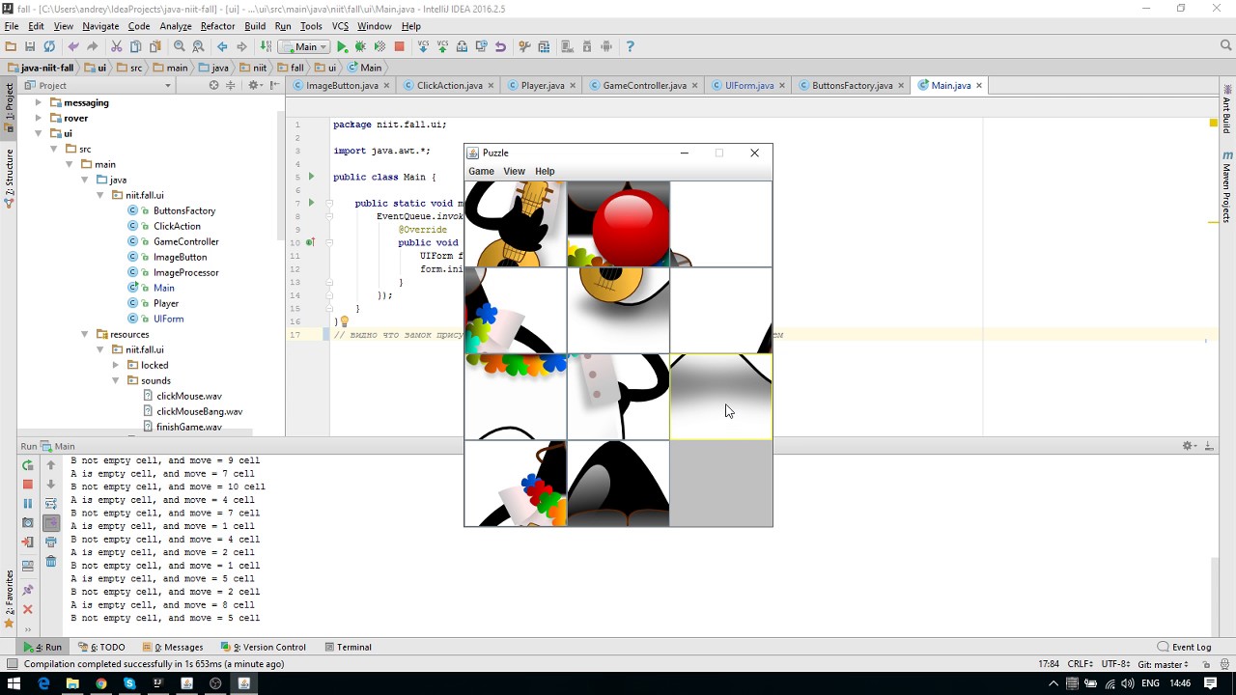Open the Terminal tool window
Screen dimensions: 1236x695
(x=349, y=647)
